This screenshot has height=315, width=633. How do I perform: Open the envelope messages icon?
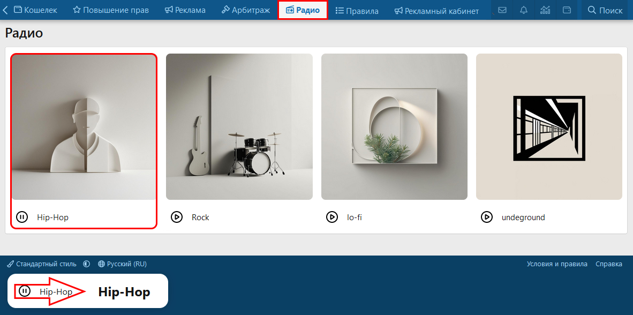(x=502, y=10)
